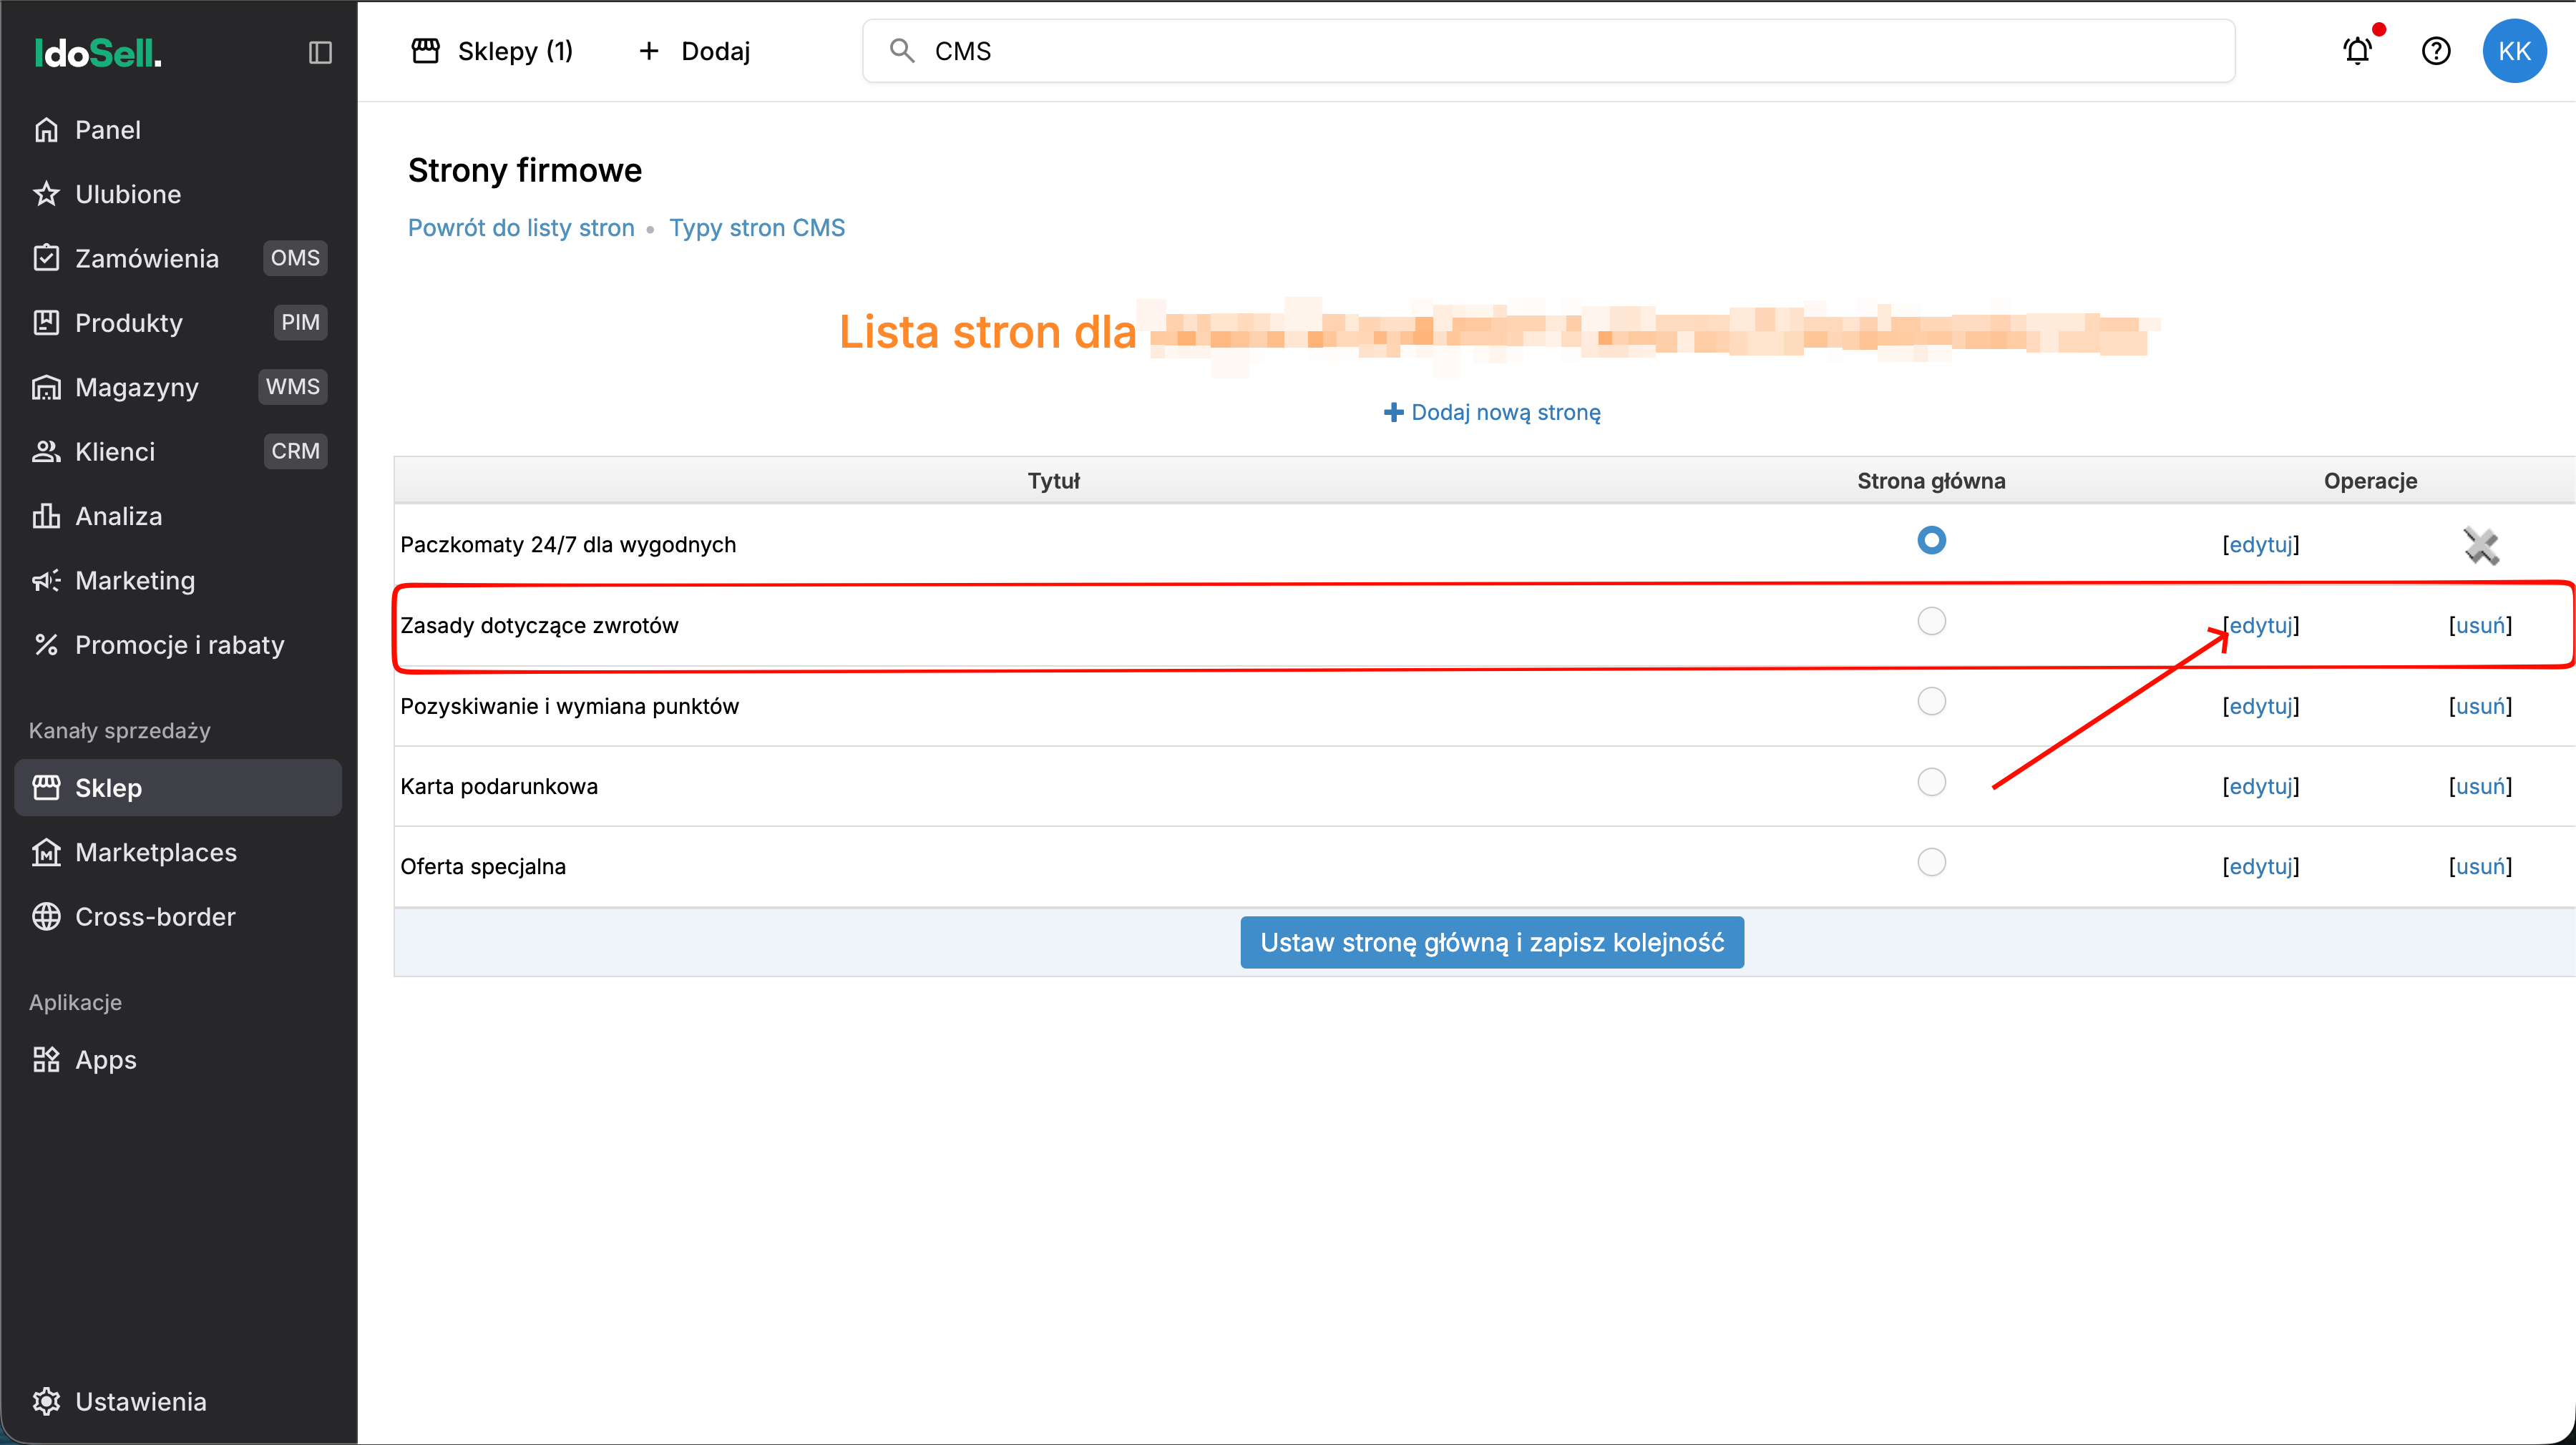
Task: Open the help question mark icon
Action: pos(2436,51)
